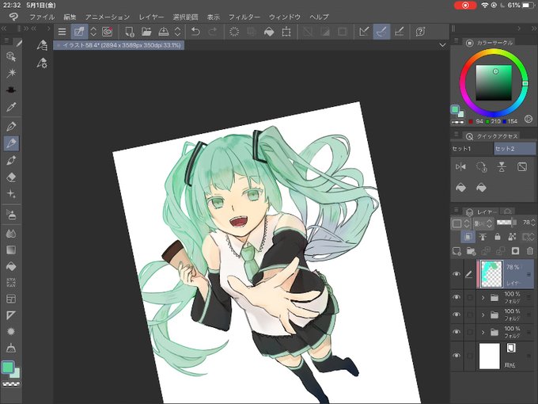Open the レイヤー menu
The height and width of the screenshot is (404, 538).
pos(151,17)
